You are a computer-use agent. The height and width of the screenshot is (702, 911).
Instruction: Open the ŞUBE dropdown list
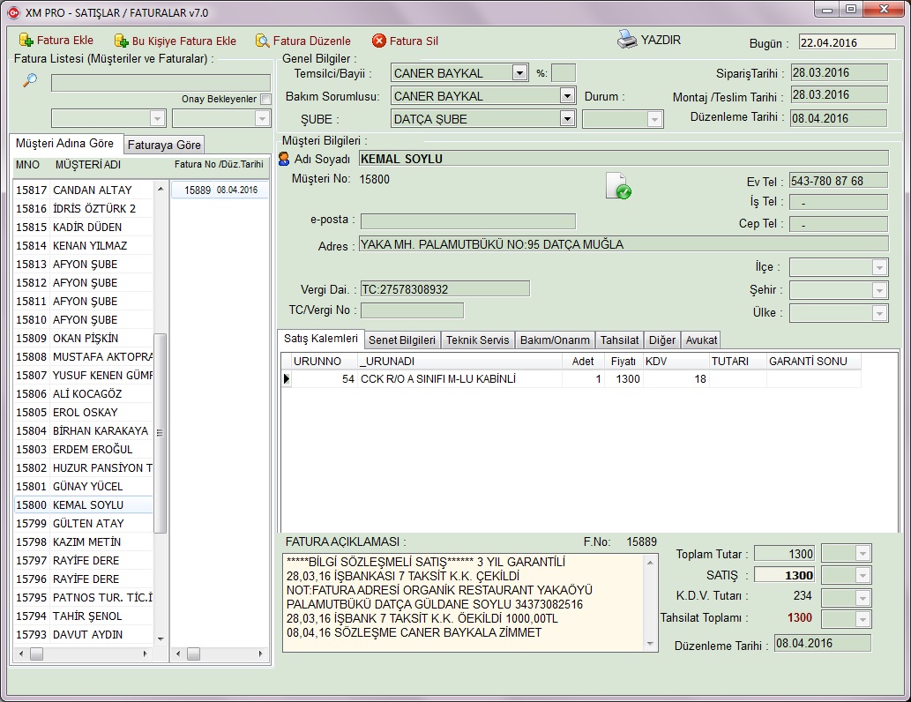pyautogui.click(x=567, y=119)
